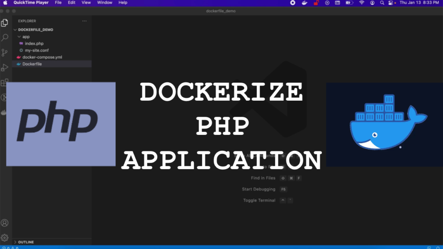Image resolution: width=443 pixels, height=249 pixels.
Task: Open the Accounts icon in activity bar
Action: 5,223
